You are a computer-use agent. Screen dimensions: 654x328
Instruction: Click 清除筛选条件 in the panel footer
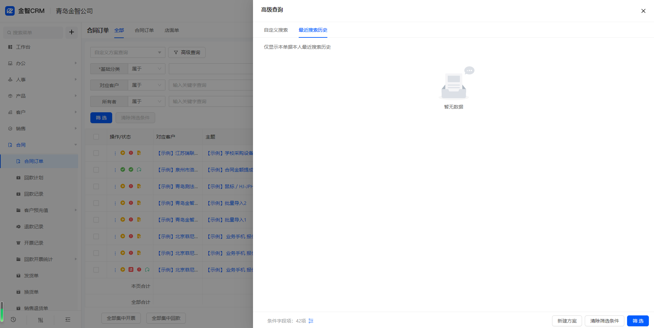click(605, 321)
